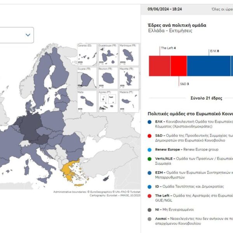Open the Martinique (FR) map inset
The width and height of the screenshot is (233, 233).
[x=129, y=55]
